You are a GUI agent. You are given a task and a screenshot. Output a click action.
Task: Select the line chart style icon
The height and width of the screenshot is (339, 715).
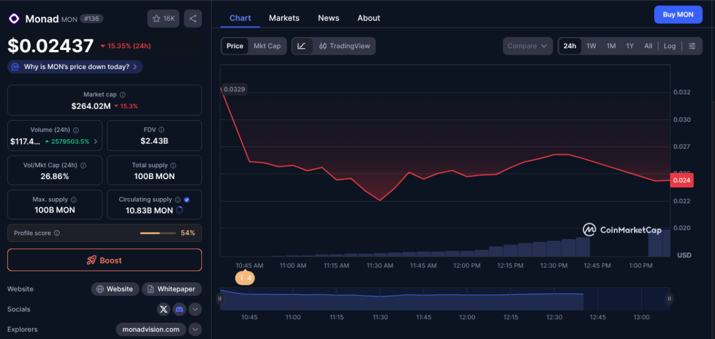click(301, 46)
